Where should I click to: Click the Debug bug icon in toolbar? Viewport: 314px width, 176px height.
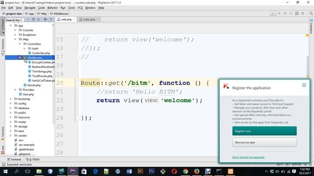285,13
